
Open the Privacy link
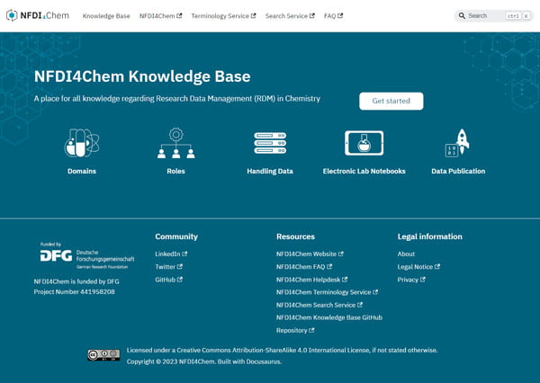coord(411,280)
